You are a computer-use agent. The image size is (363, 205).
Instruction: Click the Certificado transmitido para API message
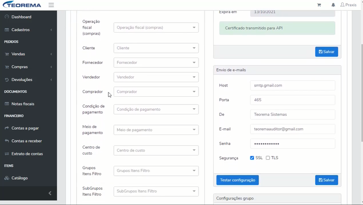coord(277,28)
